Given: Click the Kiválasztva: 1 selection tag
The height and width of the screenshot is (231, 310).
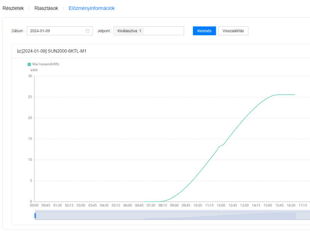Looking at the screenshot, I should (x=129, y=31).
